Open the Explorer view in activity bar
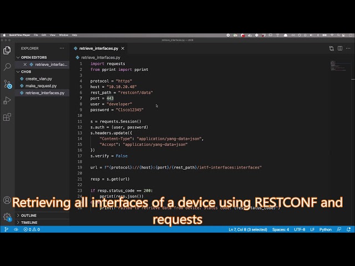The height and width of the screenshot is (266, 355). [7, 50]
